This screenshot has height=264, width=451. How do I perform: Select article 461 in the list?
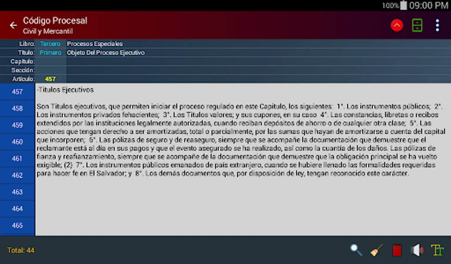click(17, 159)
